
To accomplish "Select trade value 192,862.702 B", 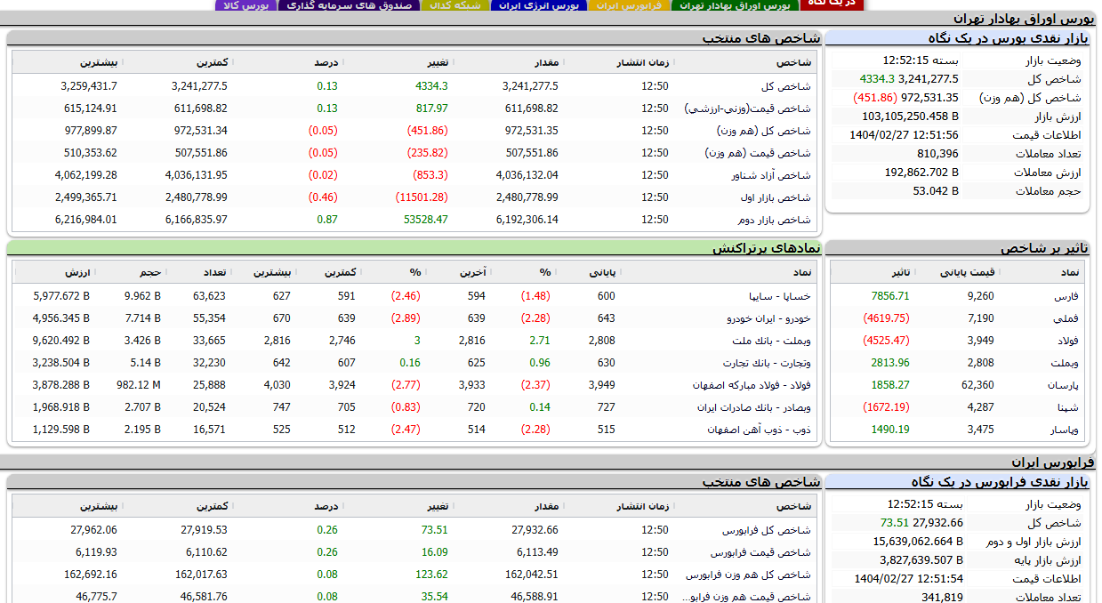I will [x=921, y=173].
